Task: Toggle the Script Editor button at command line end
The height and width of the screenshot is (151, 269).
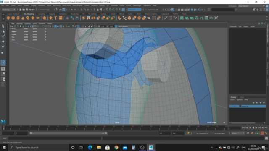Action: [266, 138]
